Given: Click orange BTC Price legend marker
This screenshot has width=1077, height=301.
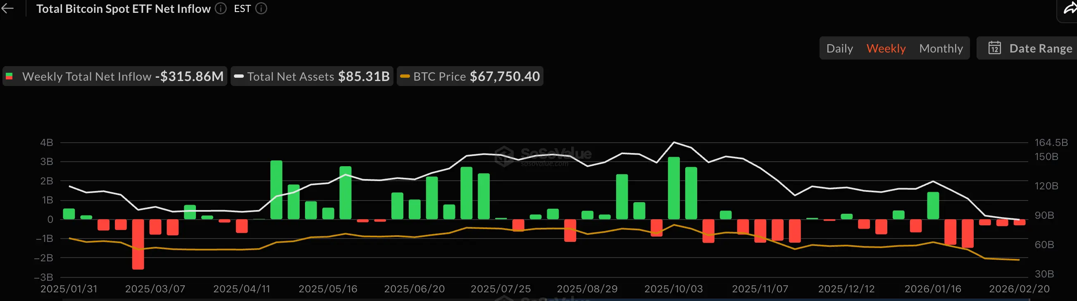Looking at the screenshot, I should pos(404,76).
